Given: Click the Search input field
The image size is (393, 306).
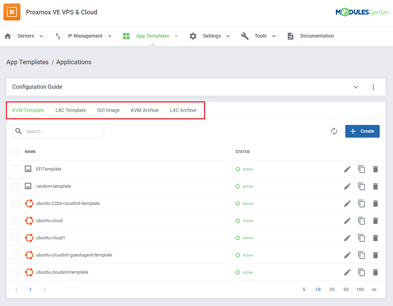Looking at the screenshot, I should point(58,131).
